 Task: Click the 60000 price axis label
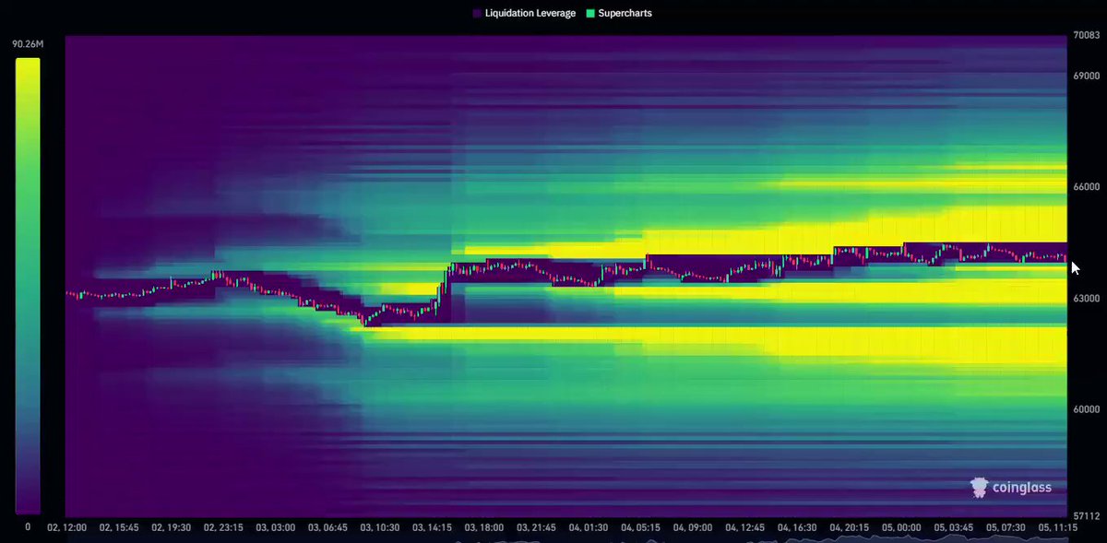tap(1086, 409)
